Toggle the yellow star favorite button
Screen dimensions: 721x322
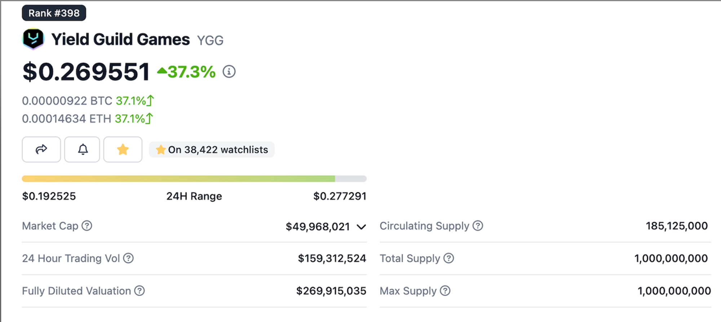[123, 149]
